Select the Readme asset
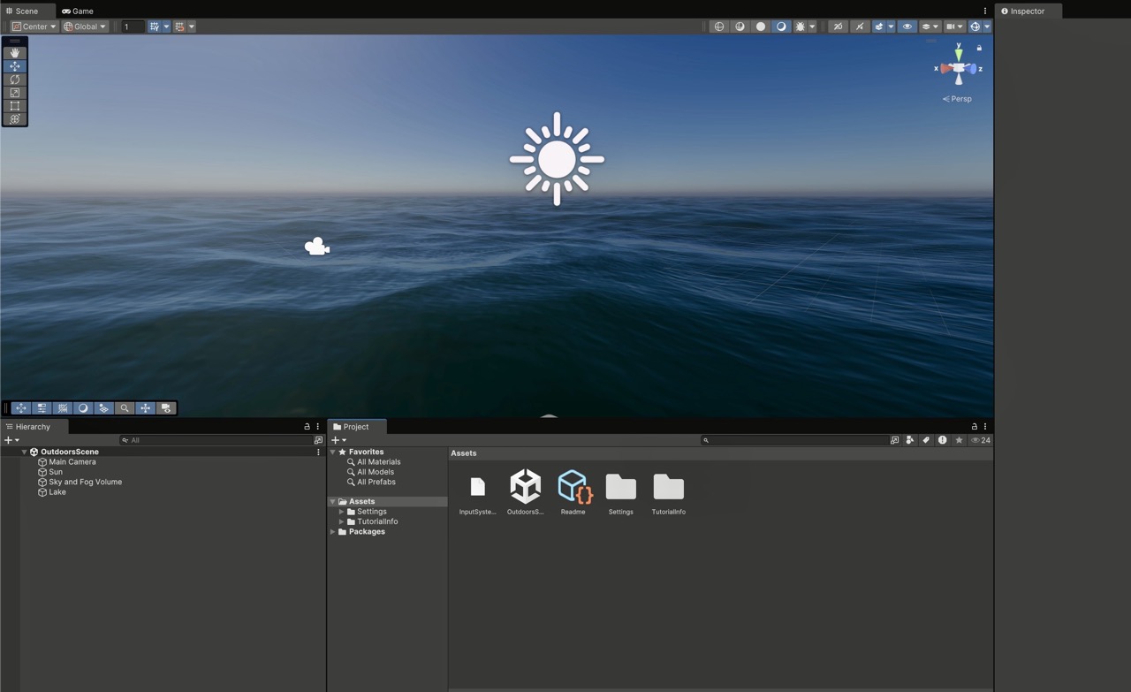 [x=573, y=492]
